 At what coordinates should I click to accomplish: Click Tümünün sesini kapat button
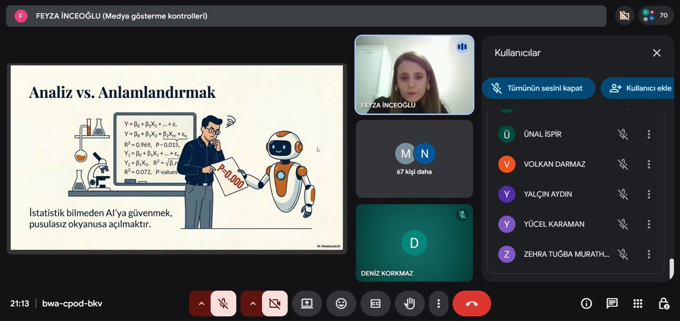pos(538,88)
